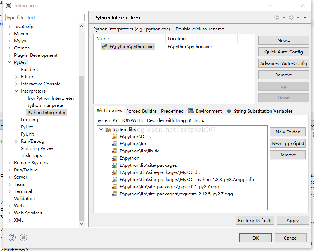Expand the Interactive Console node
Screen dimensions: 314x251
(17, 84)
